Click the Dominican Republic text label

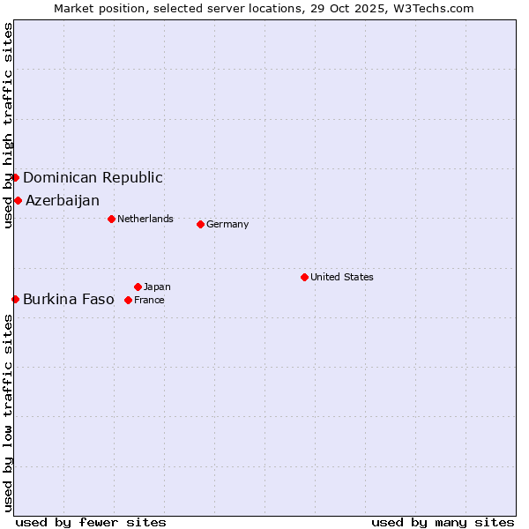click(93, 177)
